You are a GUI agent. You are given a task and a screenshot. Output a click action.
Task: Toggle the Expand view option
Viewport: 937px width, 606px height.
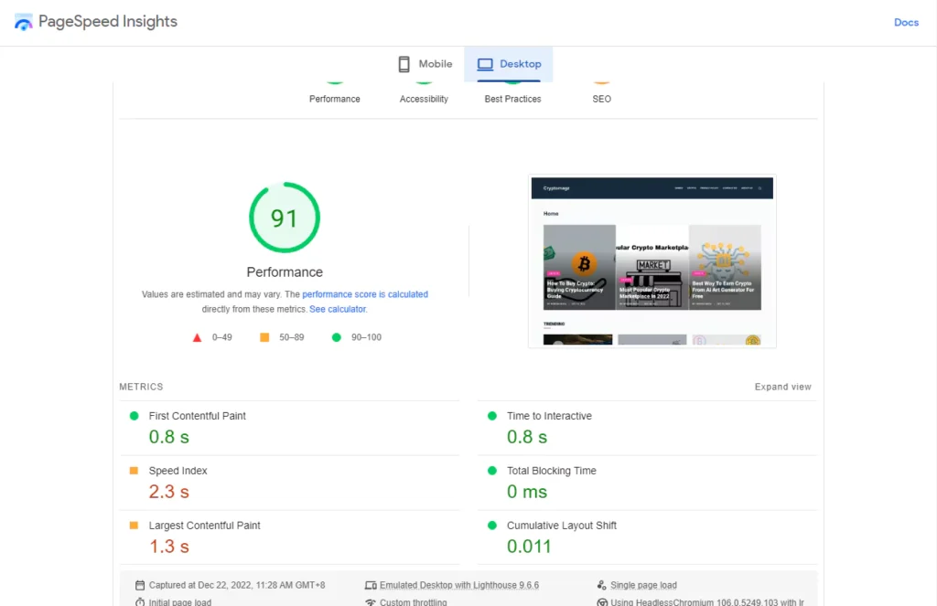[x=783, y=387]
